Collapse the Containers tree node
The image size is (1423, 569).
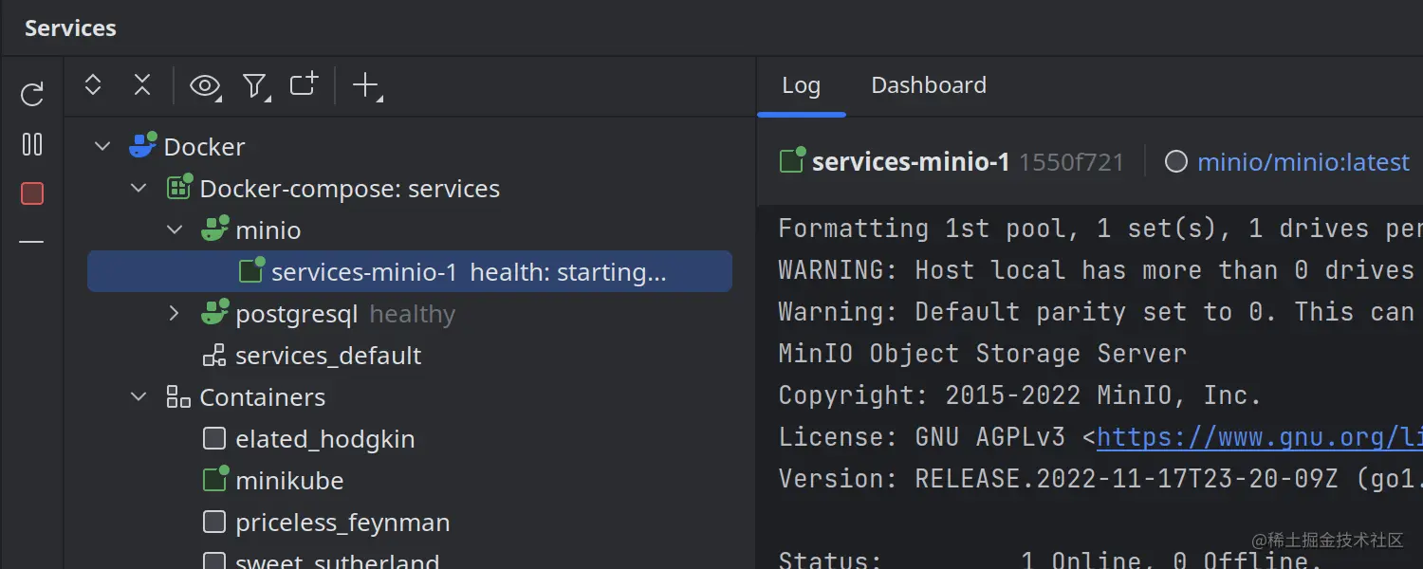(x=139, y=396)
